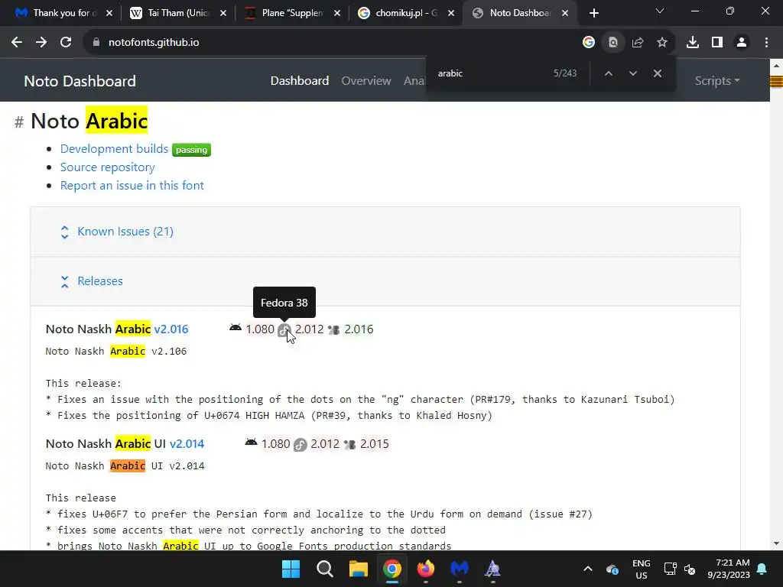
Task: Open the tab search chevron
Action: 660,11
